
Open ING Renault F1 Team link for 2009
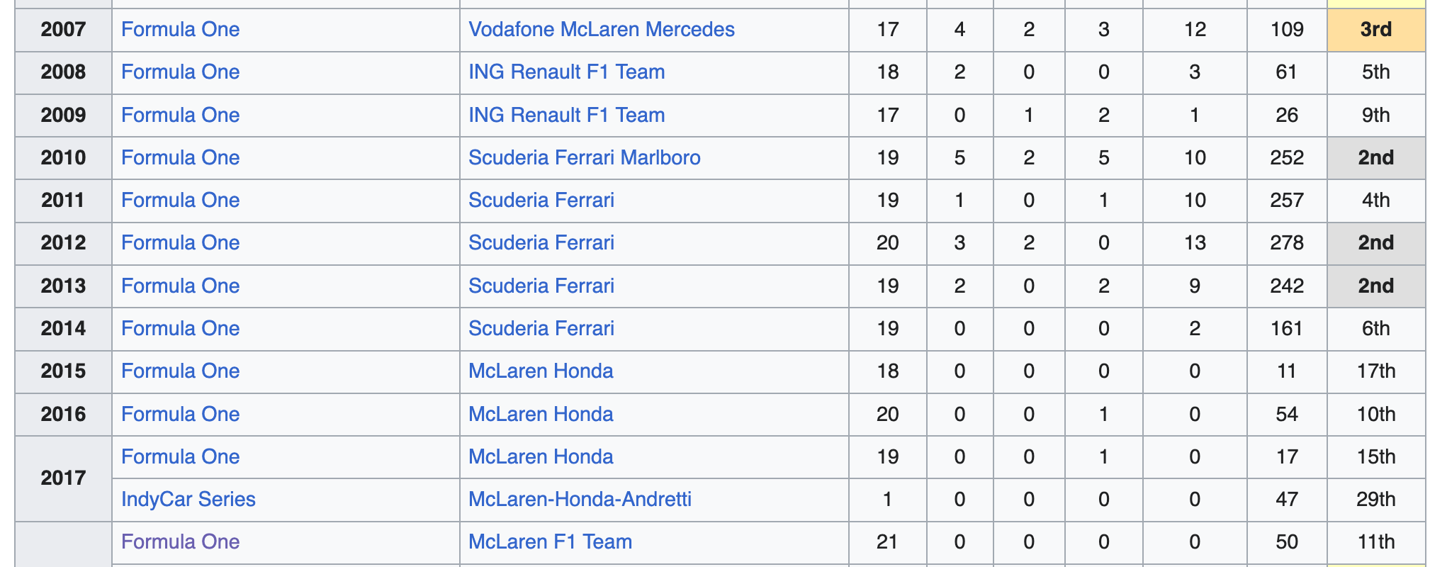click(x=566, y=115)
